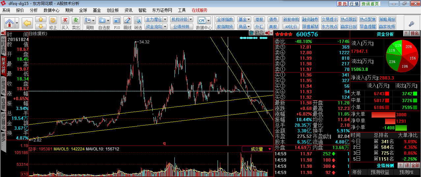Click the 排名 button in 资金分析
Image resolution: width=421 pixels, height=177 pixels.
tap(415, 33)
